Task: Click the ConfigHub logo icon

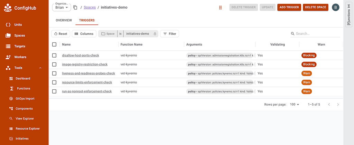Action: pos(8,8)
